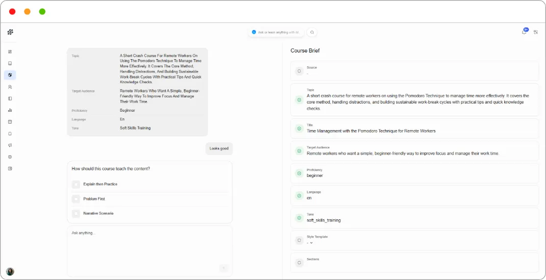Open the notification bell in top bar

(x=524, y=32)
